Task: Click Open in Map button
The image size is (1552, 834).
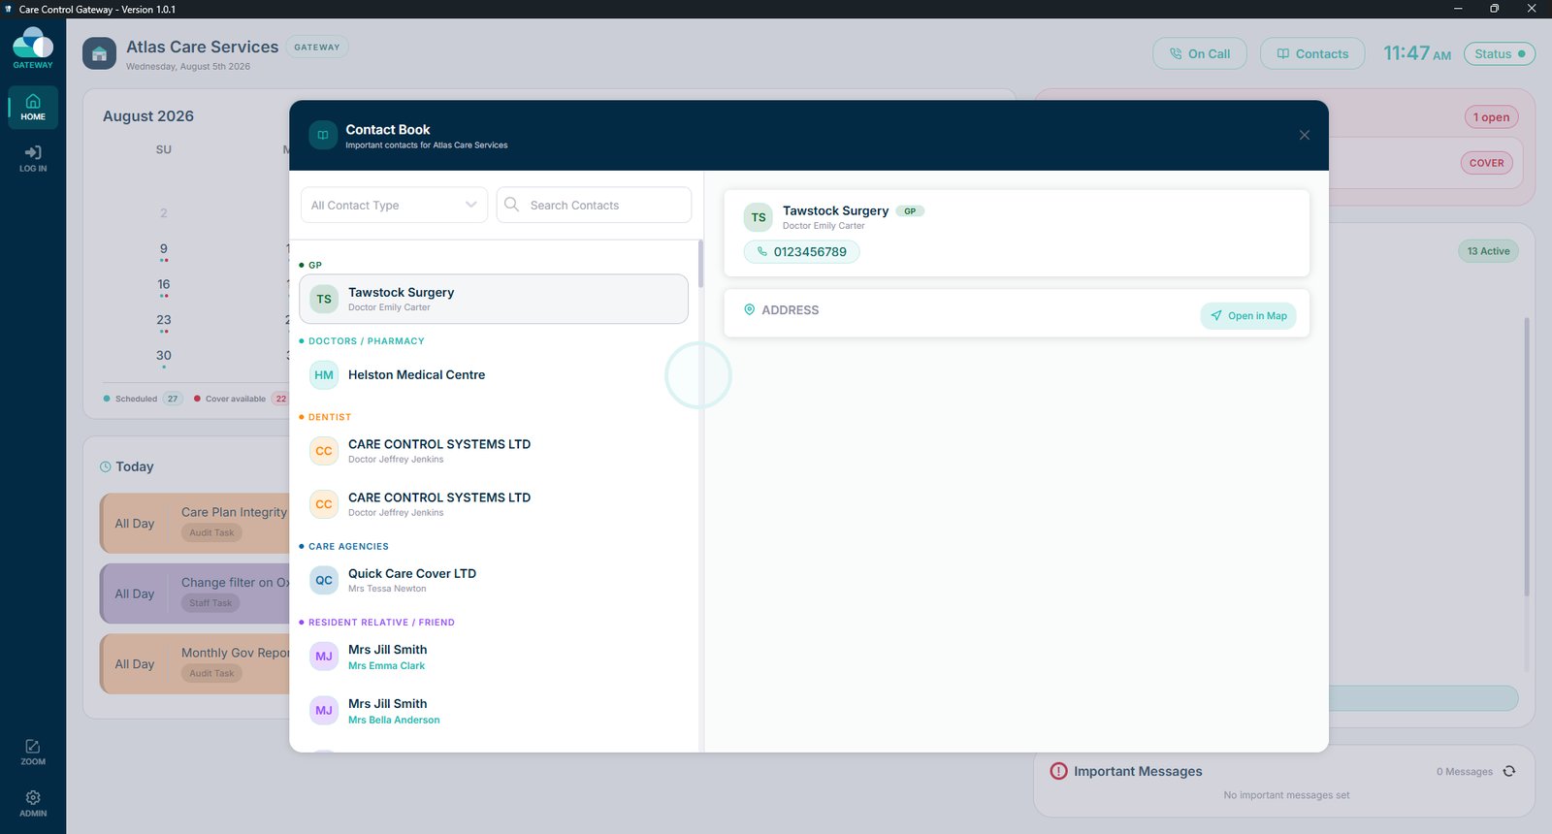Action: 1248,316
